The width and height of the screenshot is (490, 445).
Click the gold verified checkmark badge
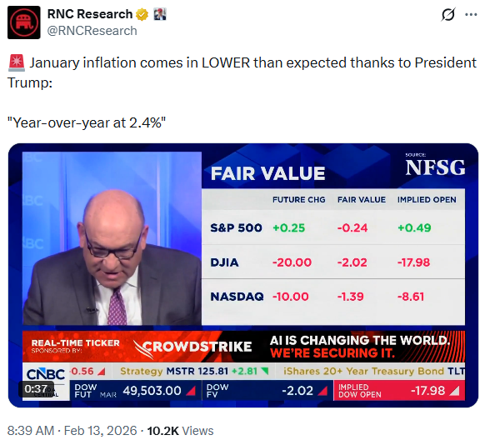coord(142,14)
